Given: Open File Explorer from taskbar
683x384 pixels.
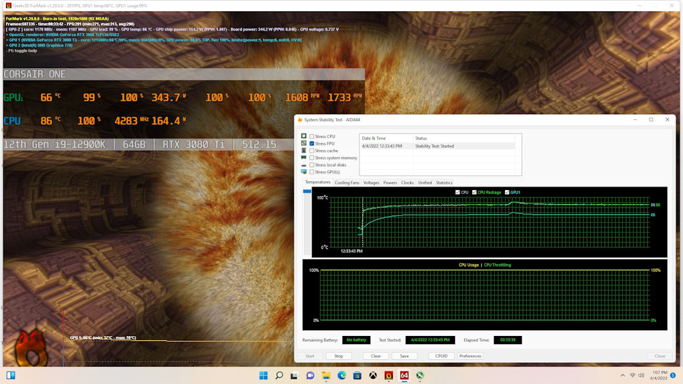Looking at the screenshot, I should pyautogui.click(x=325, y=375).
